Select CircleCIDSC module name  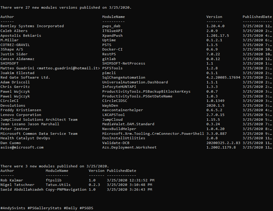point(114,101)
